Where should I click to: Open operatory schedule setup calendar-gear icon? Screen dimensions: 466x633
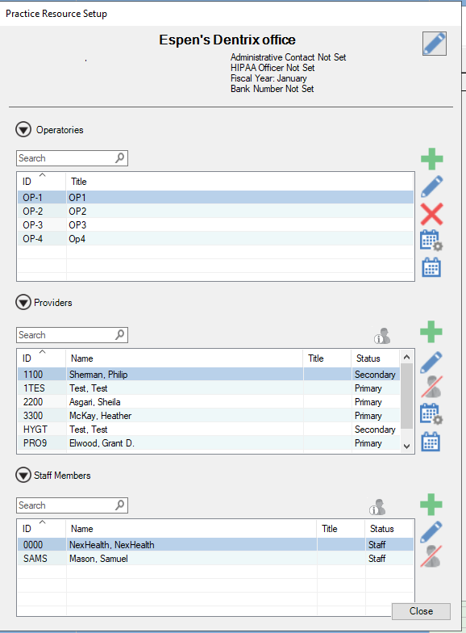point(431,241)
